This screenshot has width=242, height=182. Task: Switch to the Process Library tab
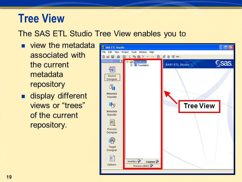[x=143, y=166]
